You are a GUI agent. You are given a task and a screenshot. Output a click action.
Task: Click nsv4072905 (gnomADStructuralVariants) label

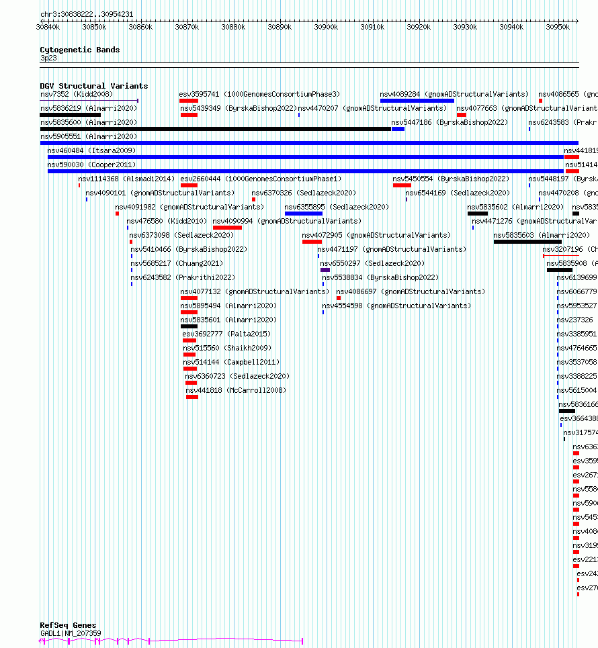(376, 235)
